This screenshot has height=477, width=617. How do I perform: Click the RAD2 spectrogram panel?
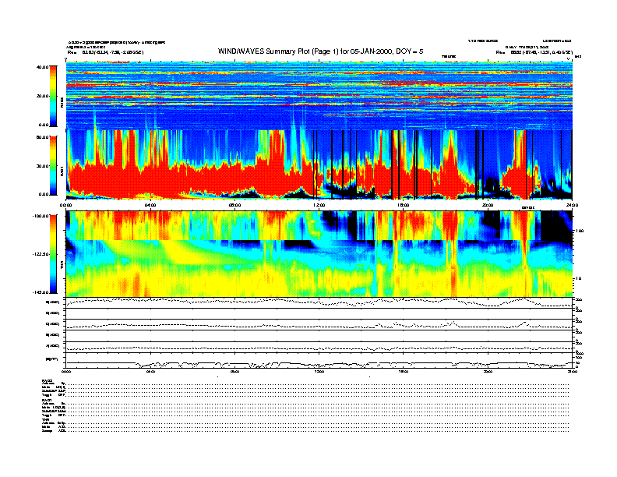pyautogui.click(x=319, y=96)
